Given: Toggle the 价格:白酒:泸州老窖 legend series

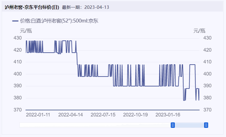Looking at the screenshot, I should tap(55, 21).
